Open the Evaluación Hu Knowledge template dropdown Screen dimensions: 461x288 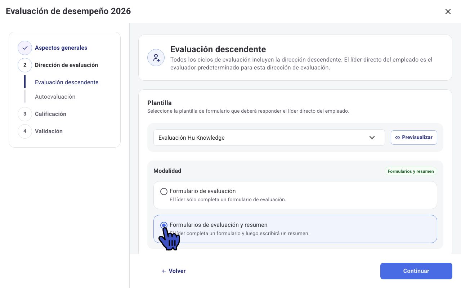tap(269, 138)
